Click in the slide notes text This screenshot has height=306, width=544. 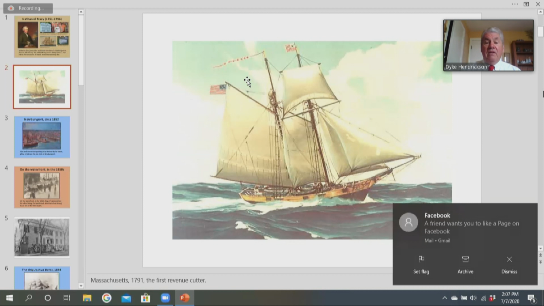point(148,280)
